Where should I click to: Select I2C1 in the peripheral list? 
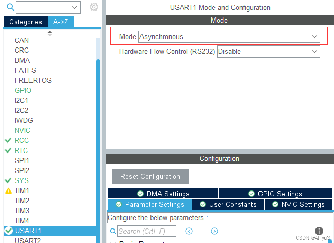[x=21, y=100]
